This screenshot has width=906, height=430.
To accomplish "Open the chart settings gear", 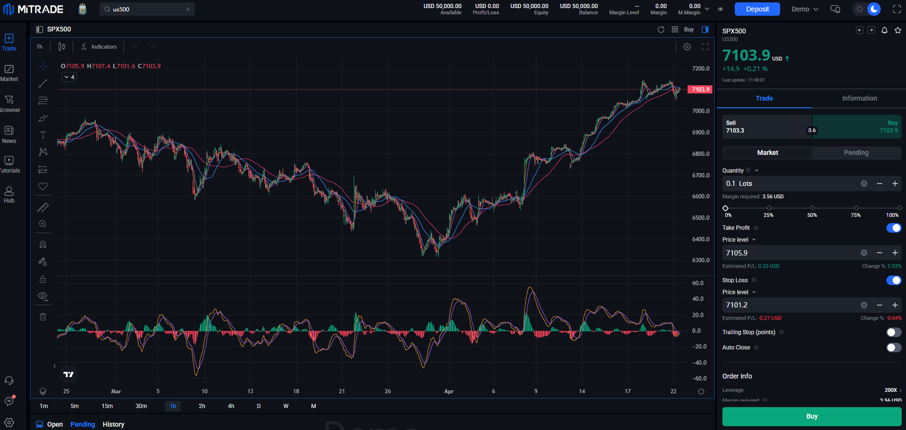I will tap(687, 47).
